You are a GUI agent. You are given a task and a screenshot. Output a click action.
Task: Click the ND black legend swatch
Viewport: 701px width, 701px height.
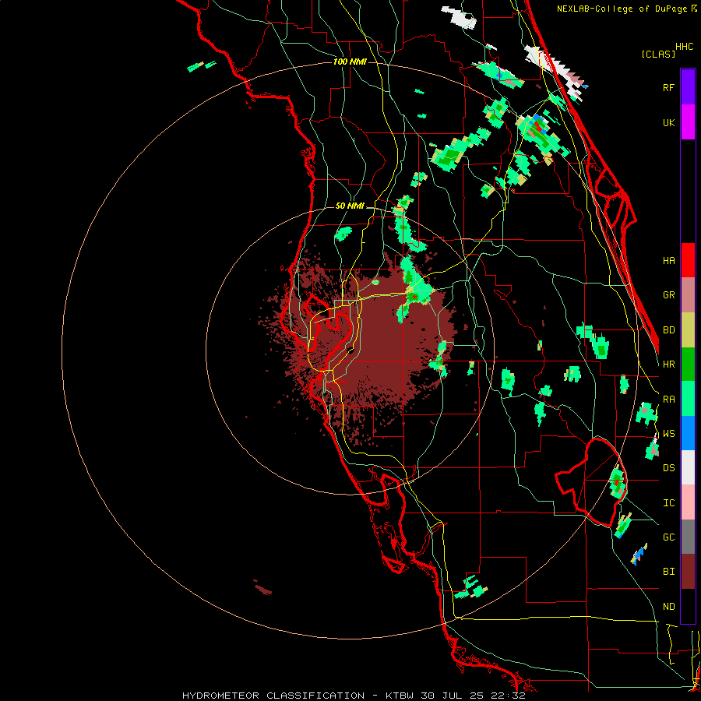point(688,606)
